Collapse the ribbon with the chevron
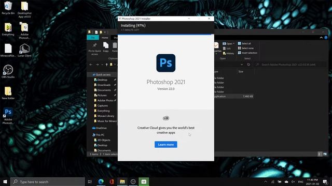Viewport: 332px width, 186px height. click(321, 38)
